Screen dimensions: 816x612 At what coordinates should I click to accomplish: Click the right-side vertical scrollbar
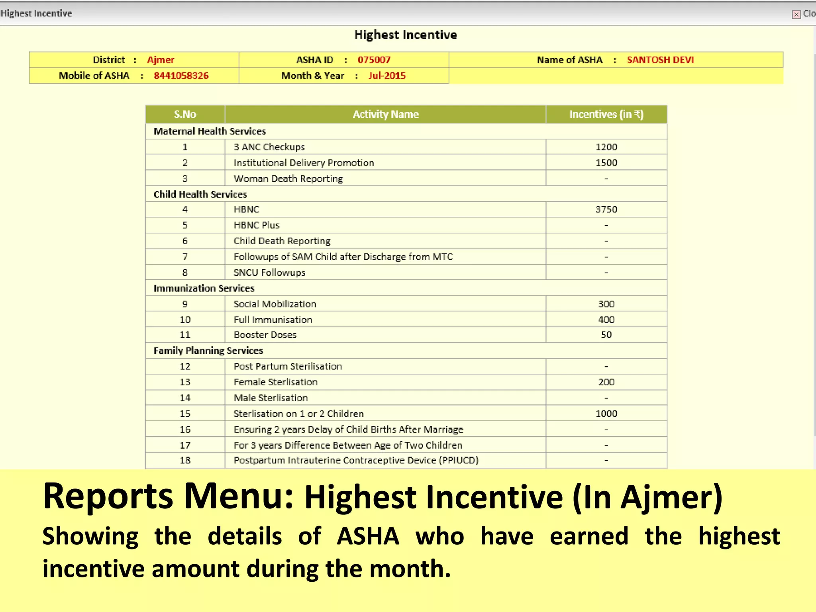click(x=814, y=239)
